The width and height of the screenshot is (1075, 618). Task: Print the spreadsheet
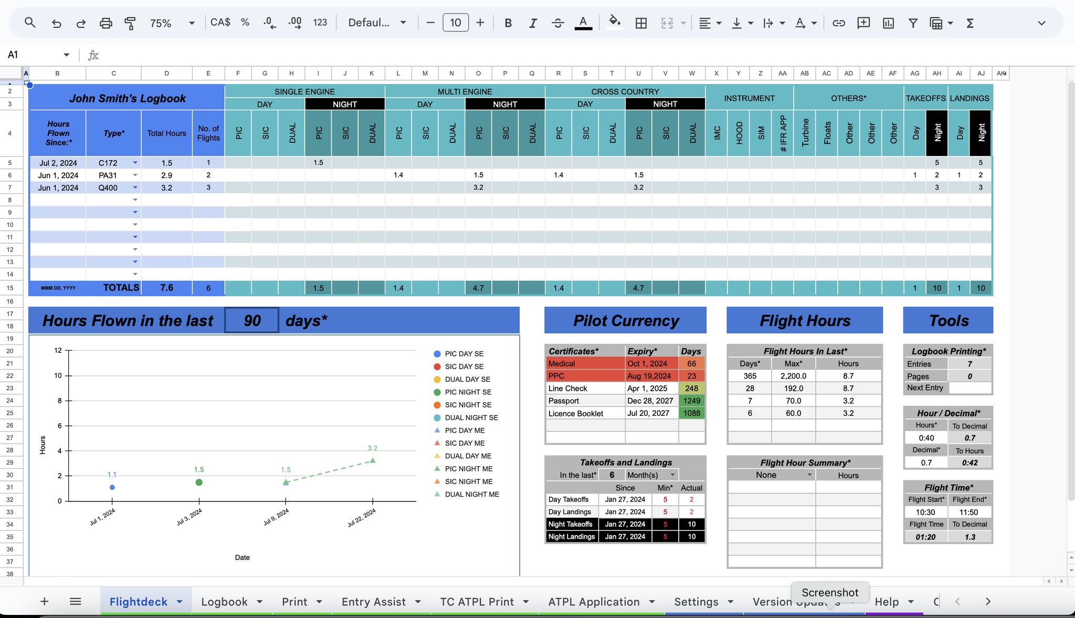pyautogui.click(x=106, y=23)
